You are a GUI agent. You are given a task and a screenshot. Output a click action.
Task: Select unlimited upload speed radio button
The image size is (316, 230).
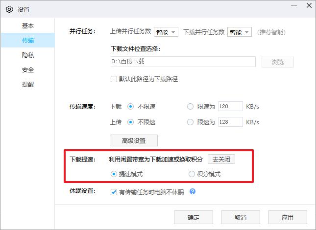click(130, 122)
